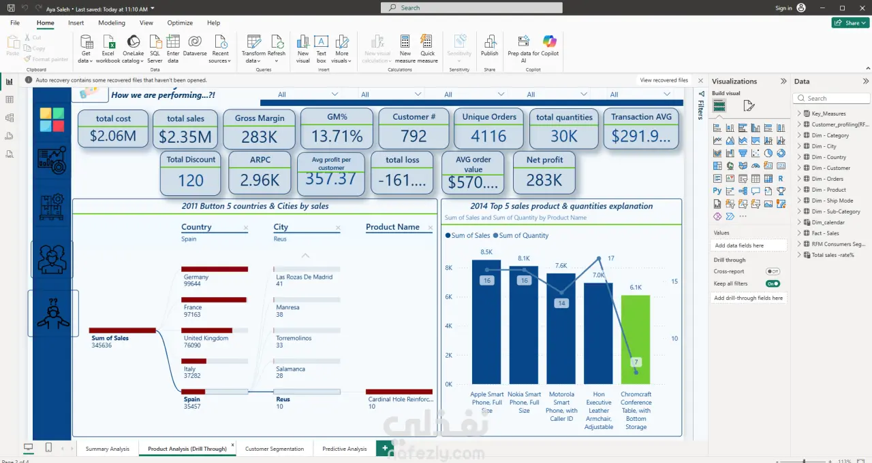Open the Share dropdown button
Screen dimensions: 872x463
click(850, 22)
